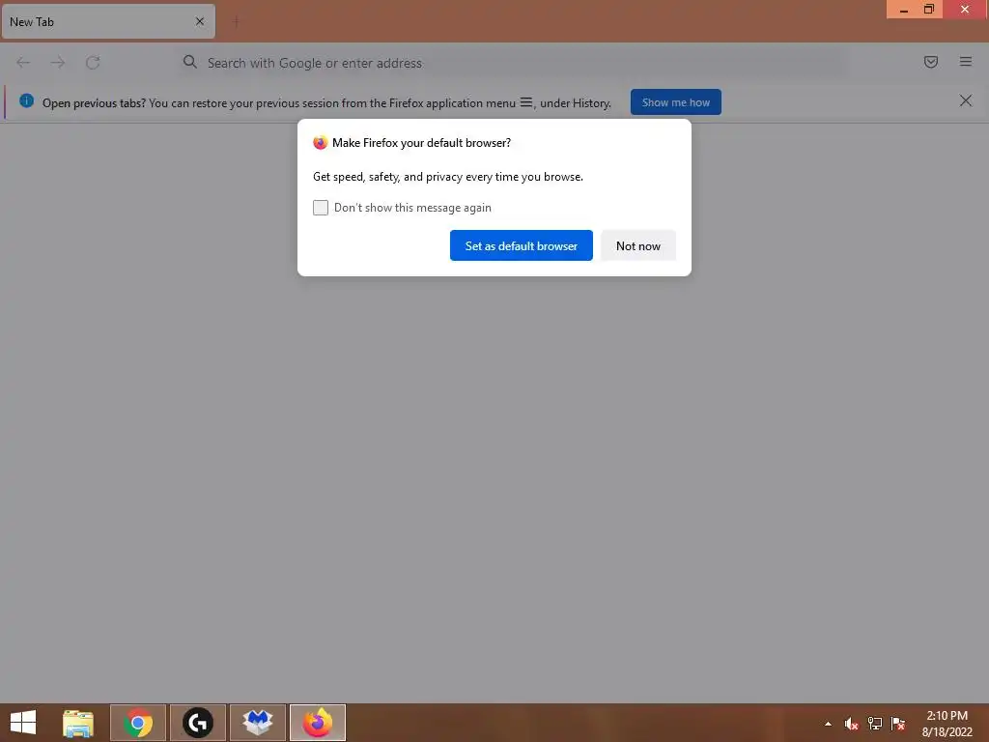Click the search magnifier icon in the address bar

190,62
